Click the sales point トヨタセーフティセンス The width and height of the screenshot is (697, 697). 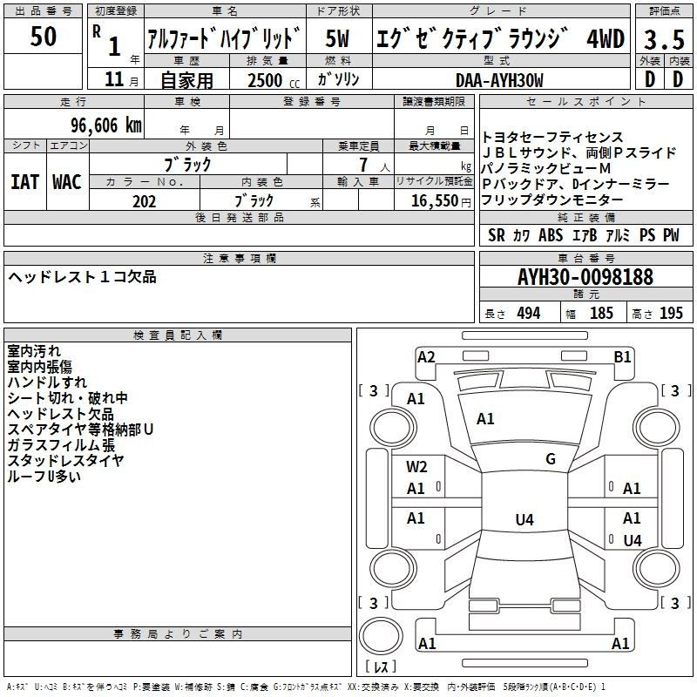click(552, 137)
